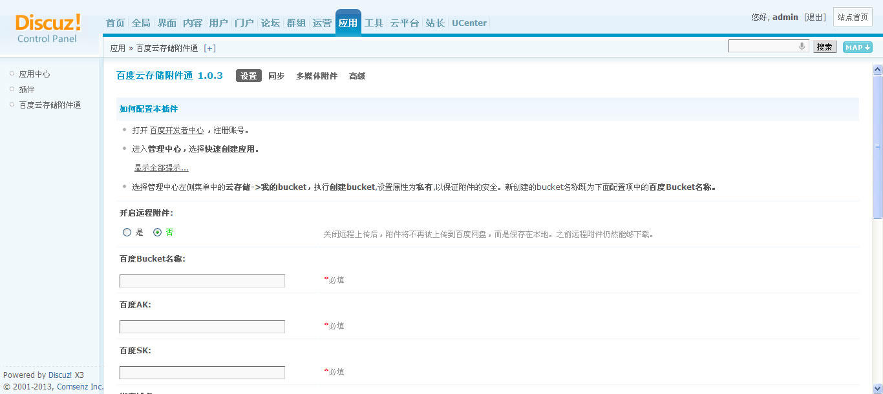This screenshot has width=883, height=394.
Task: Switch to the 高级 tab
Action: (x=357, y=76)
